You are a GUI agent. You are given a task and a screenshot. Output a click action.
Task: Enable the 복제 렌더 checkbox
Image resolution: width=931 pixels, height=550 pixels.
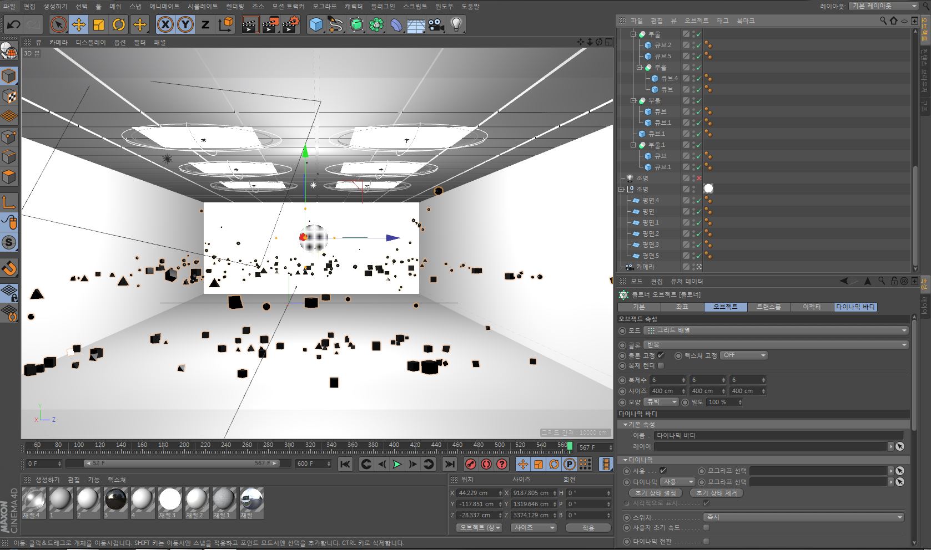[x=661, y=366]
